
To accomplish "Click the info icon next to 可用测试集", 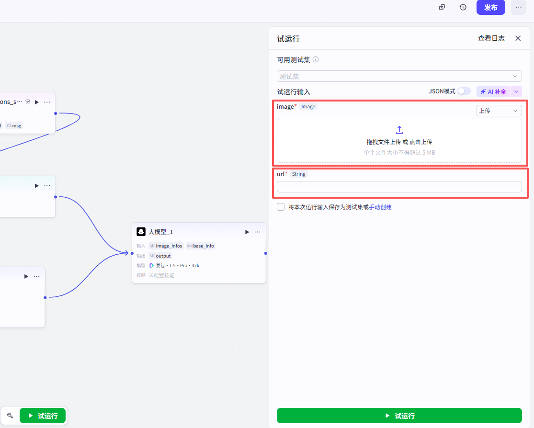I will (316, 60).
